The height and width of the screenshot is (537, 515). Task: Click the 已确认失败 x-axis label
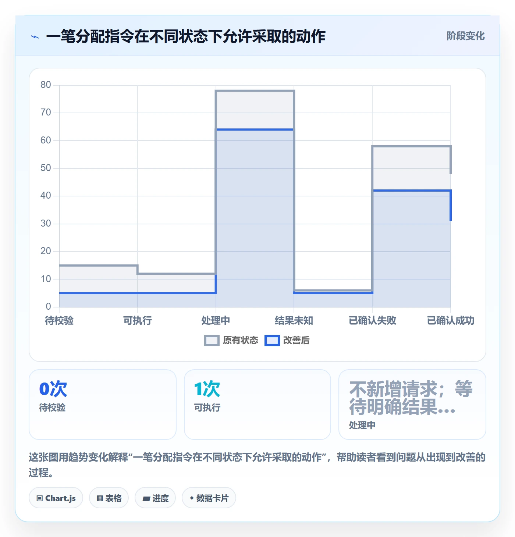[x=372, y=320]
